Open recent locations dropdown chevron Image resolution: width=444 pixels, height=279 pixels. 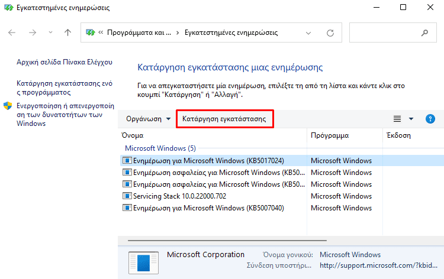[x=50, y=33]
